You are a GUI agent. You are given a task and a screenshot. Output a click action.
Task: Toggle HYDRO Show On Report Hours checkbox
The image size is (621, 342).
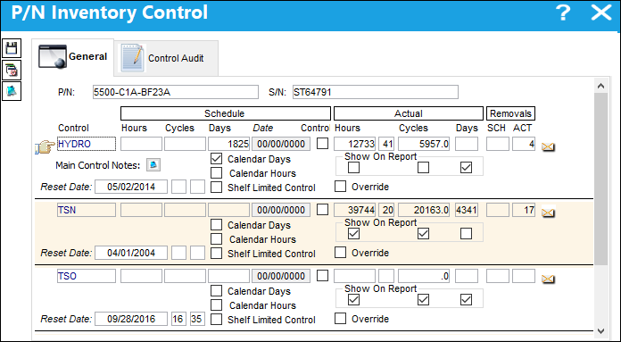coord(353,168)
